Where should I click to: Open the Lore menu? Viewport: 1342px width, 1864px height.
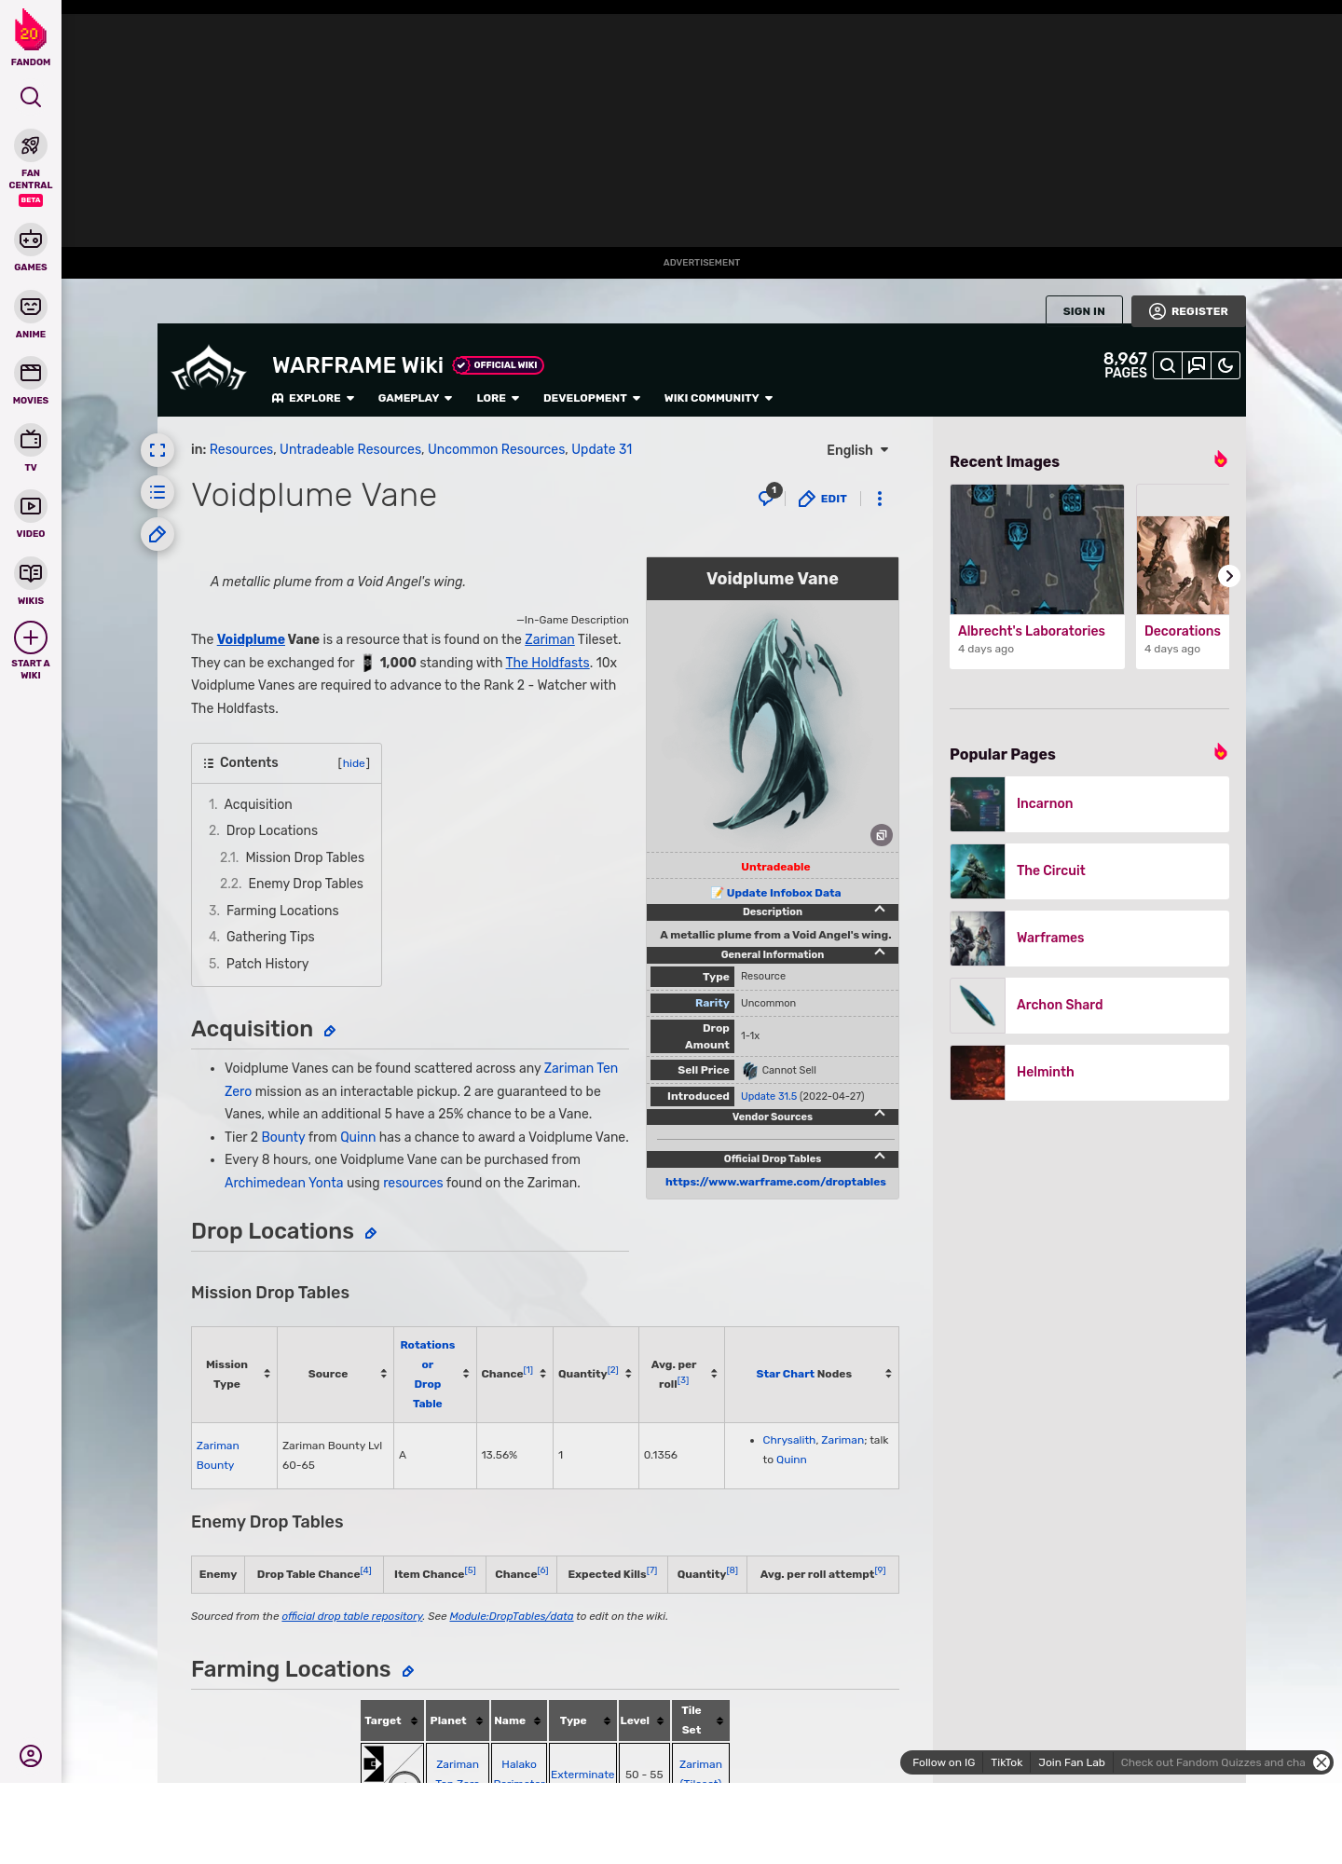[x=498, y=398]
